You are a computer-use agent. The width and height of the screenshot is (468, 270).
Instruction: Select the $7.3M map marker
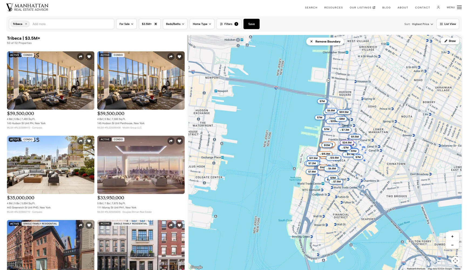(344, 130)
